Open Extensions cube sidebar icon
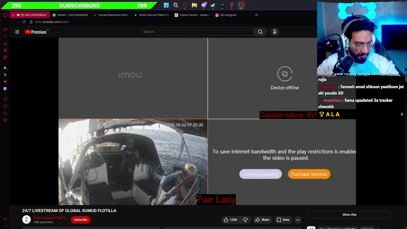This screenshot has width=407, height=229. click(5, 113)
